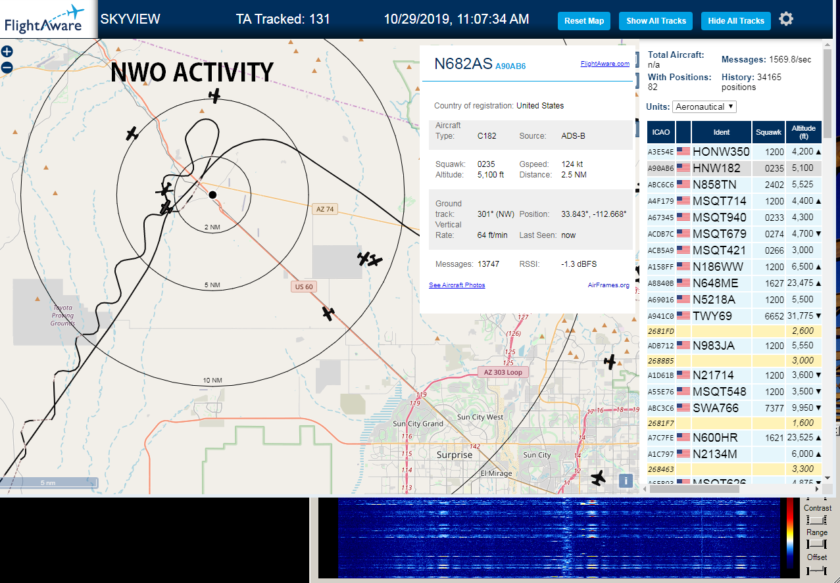
Task: Click the US 60 road label
Action: pyautogui.click(x=304, y=287)
